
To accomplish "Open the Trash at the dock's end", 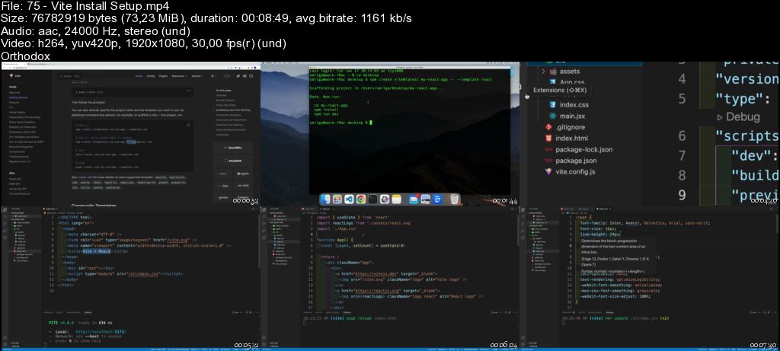I will (x=454, y=199).
